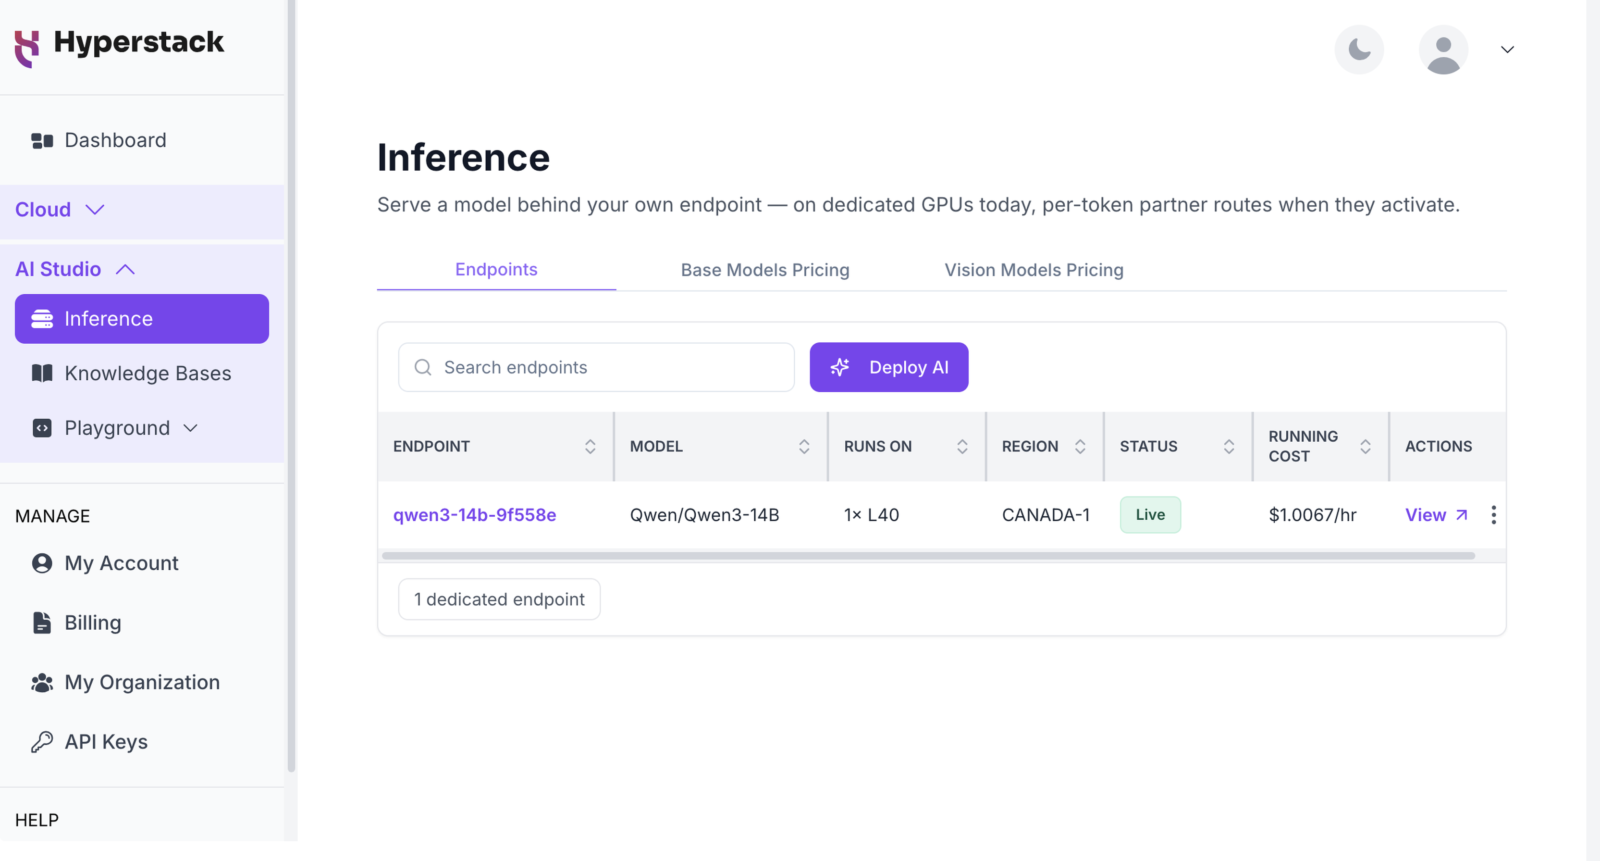Image resolution: width=1600 pixels, height=861 pixels.
Task: Open Knowledge Bases in the sidebar
Action: (x=142, y=374)
